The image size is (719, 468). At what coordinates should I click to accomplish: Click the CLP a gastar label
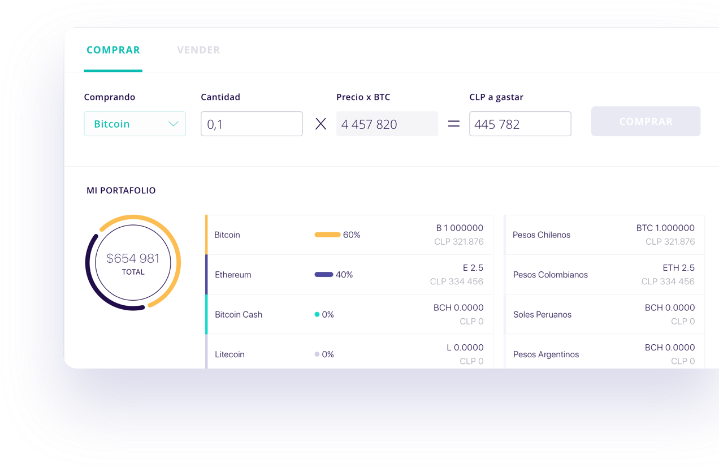point(496,97)
